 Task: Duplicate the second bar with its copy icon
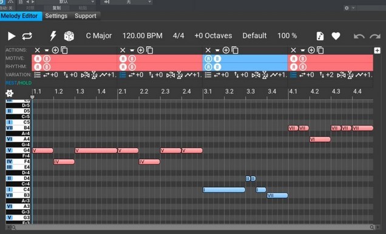(149, 50)
